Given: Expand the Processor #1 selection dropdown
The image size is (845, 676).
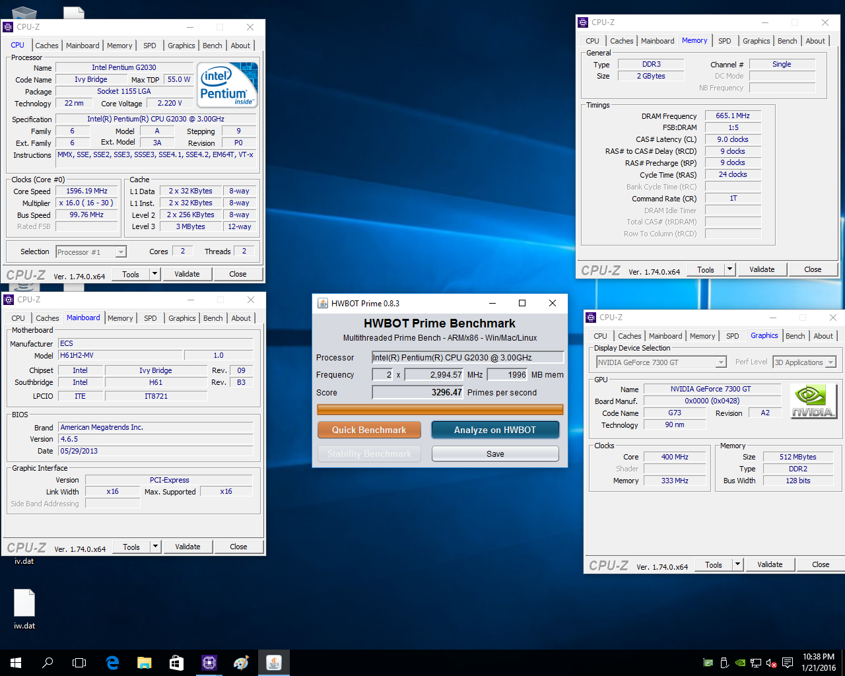Looking at the screenshot, I should point(121,252).
